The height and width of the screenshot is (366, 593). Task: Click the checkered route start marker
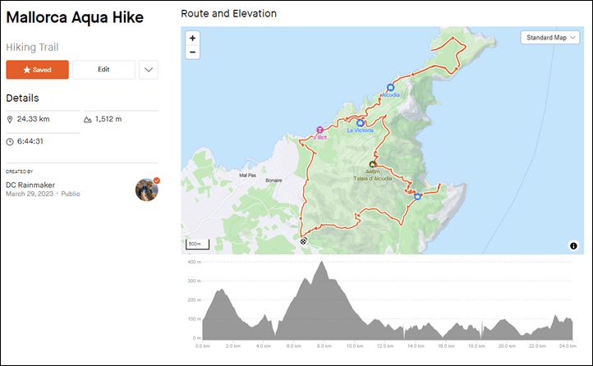click(x=303, y=241)
